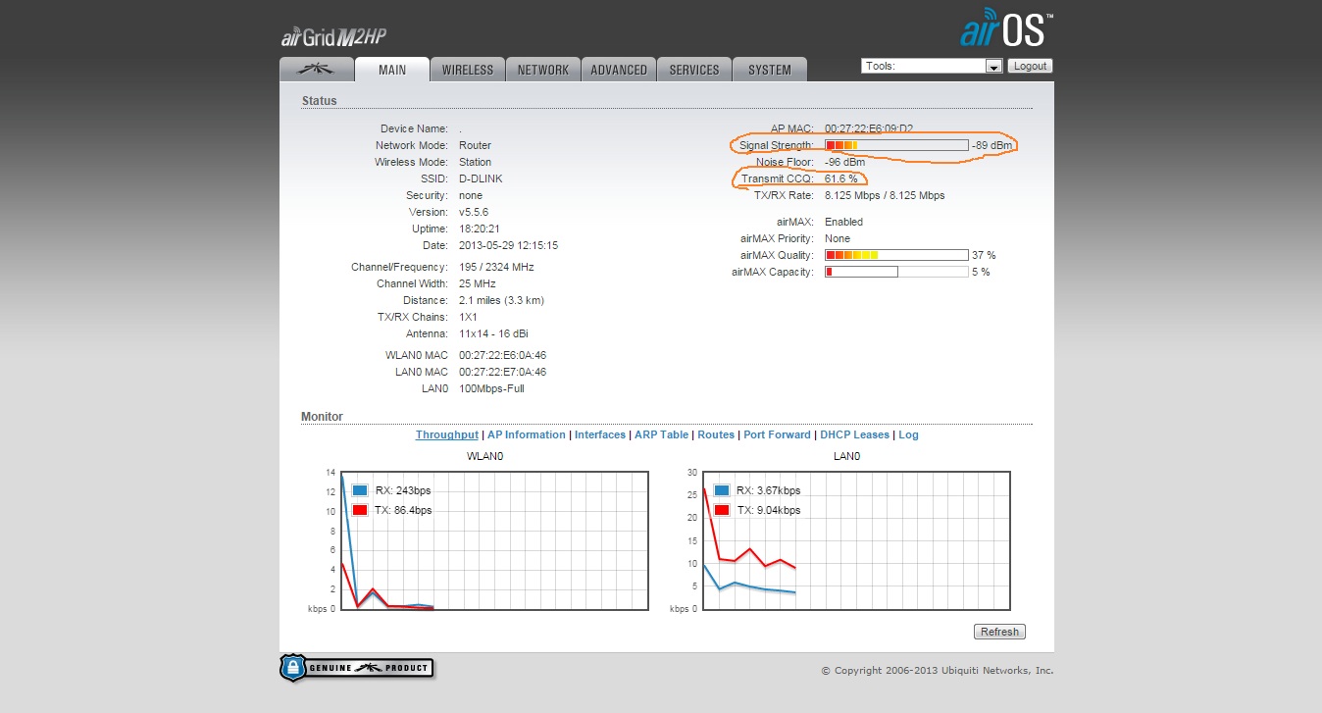Click the airMAX Priority value None
The height and width of the screenshot is (713, 1322).
pyautogui.click(x=838, y=238)
